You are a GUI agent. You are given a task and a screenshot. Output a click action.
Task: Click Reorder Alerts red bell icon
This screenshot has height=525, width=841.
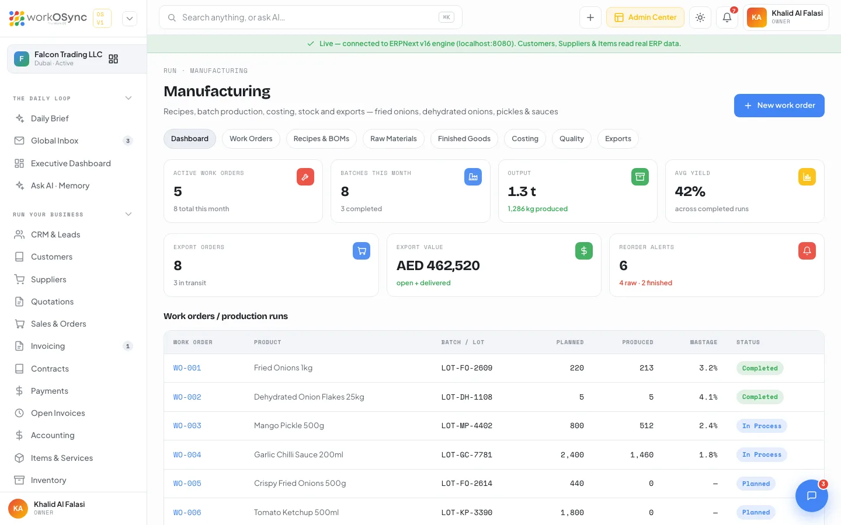tap(807, 251)
